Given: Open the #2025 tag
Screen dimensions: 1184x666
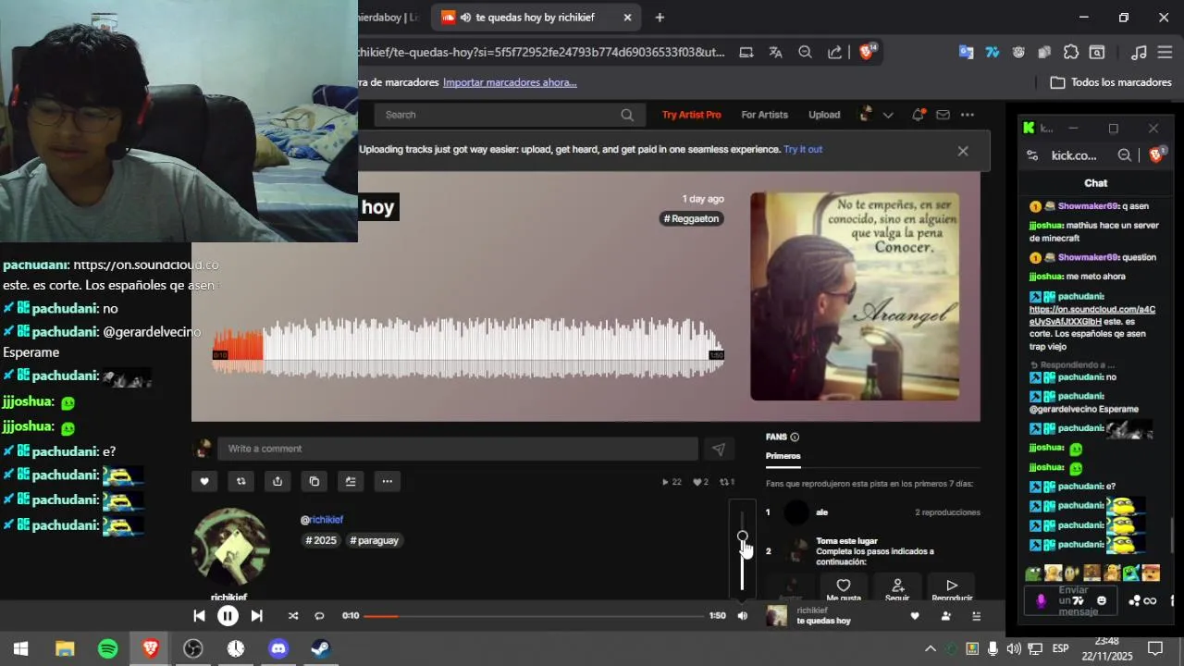Looking at the screenshot, I should click(321, 540).
